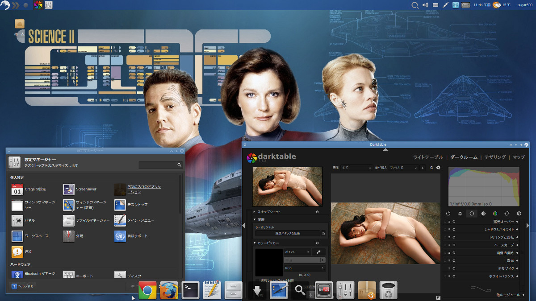The width and height of the screenshot is (536, 301).
Task: Open the 表示 filter dropdown showing 全て
Action: pos(356,168)
